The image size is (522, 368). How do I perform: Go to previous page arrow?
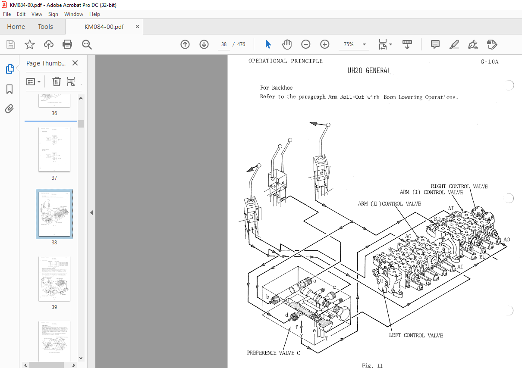coord(185,44)
